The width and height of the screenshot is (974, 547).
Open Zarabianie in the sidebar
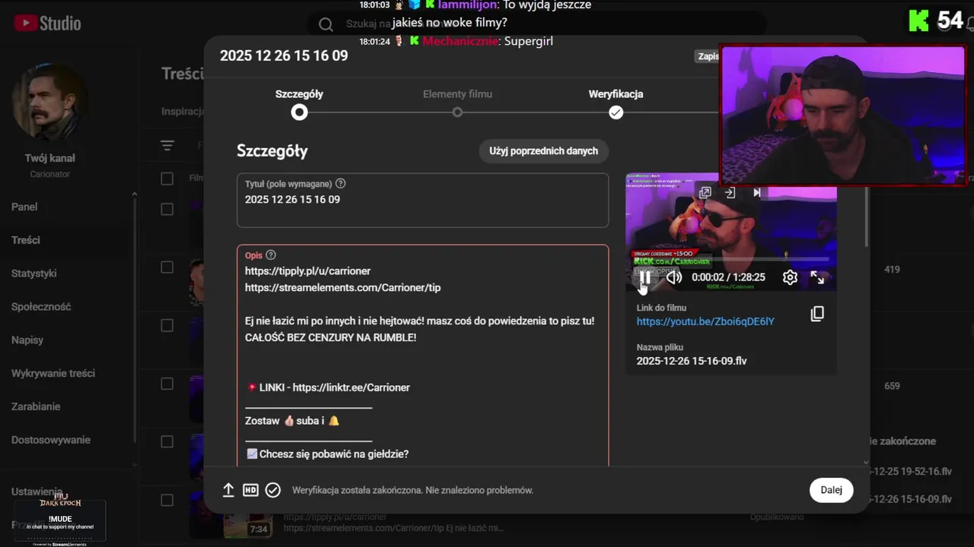pos(36,406)
